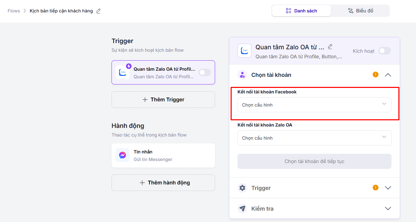Image resolution: width=416 pixels, height=222 pixels.
Task: Switch to the Danh sách view tab
Action: (x=301, y=11)
